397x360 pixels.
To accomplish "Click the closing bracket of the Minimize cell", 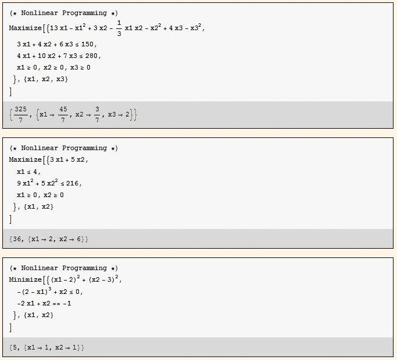I will (10, 327).
